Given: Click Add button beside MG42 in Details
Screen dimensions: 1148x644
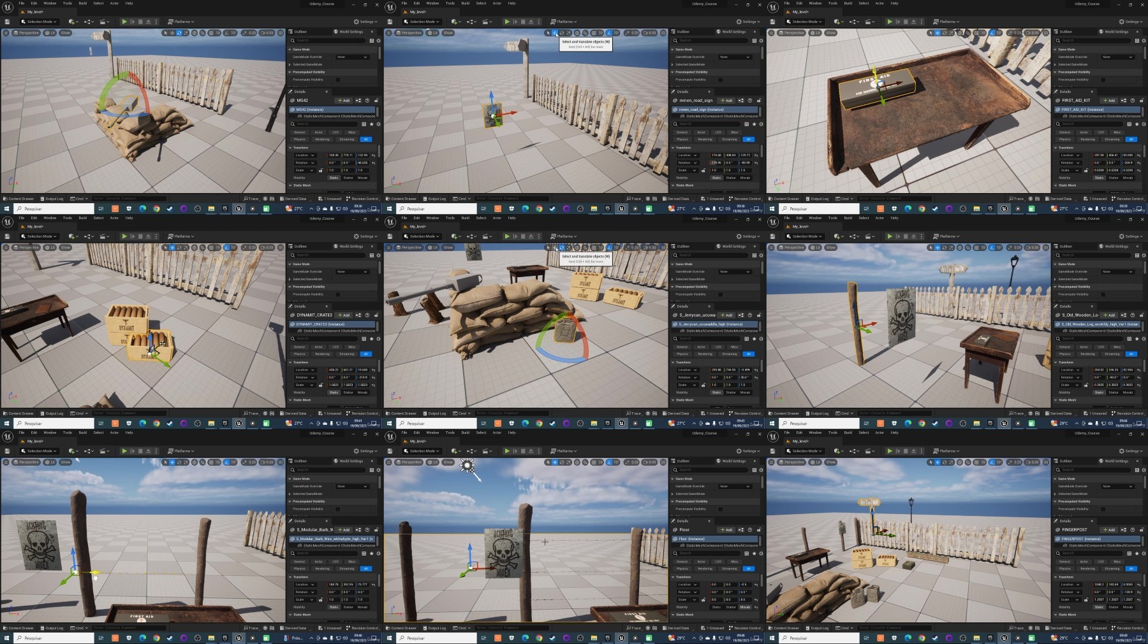Looking at the screenshot, I should point(344,101).
